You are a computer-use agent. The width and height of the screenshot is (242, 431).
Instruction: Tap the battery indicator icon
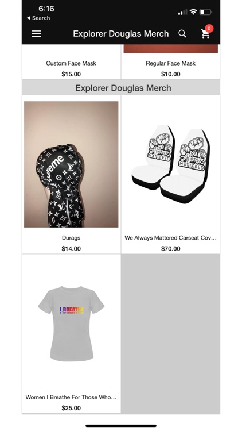[205, 12]
